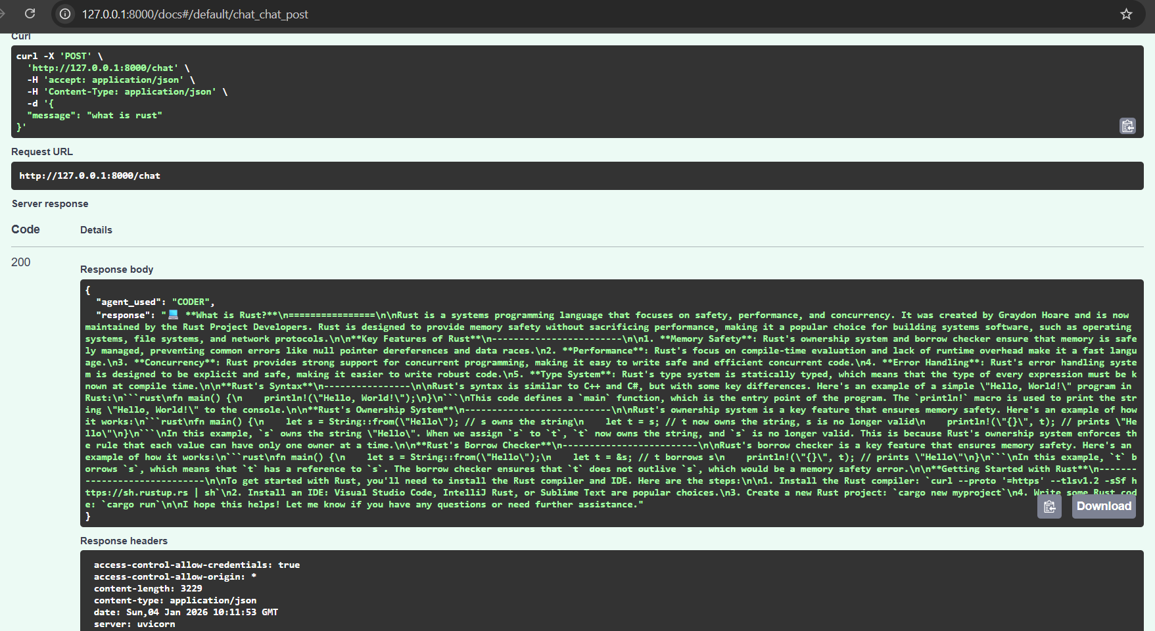Select the Request URL http://127.0.0.1:8000/chat text
The image size is (1155, 631).
tap(89, 175)
